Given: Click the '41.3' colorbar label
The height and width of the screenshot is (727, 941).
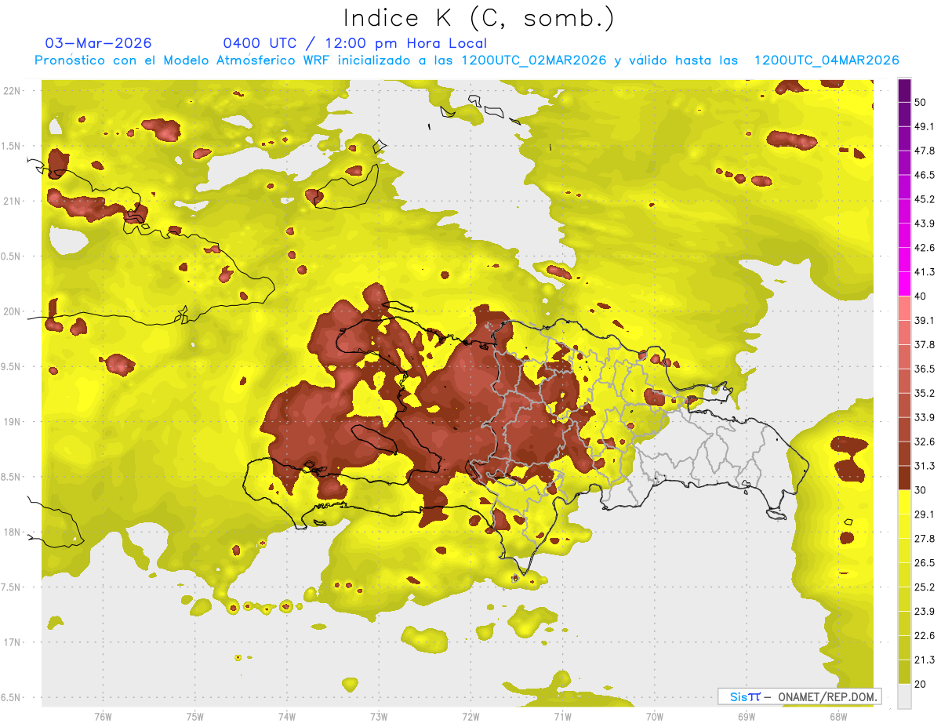Looking at the screenshot, I should pyautogui.click(x=925, y=272).
